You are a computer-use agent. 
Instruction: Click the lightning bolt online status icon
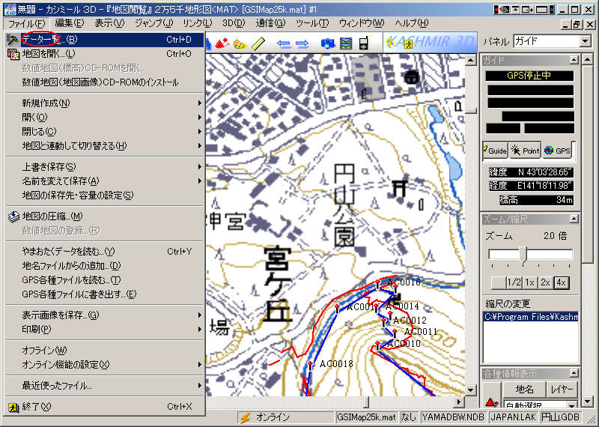(x=246, y=417)
